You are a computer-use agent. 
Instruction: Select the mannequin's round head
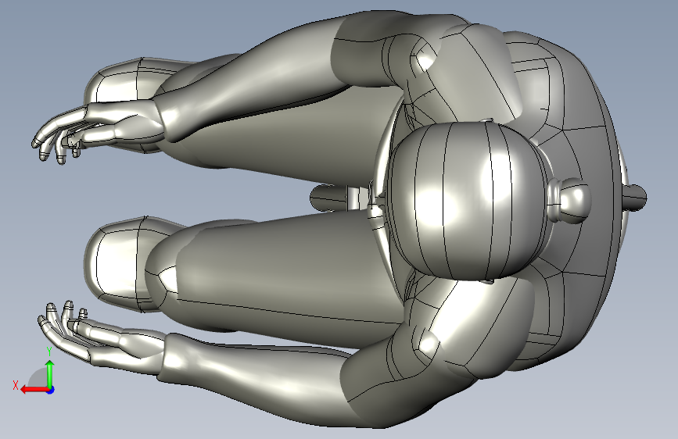[x=469, y=201]
